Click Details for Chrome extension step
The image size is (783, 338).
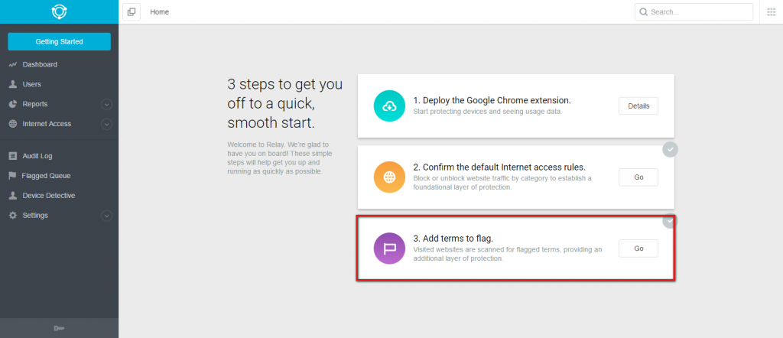638,106
